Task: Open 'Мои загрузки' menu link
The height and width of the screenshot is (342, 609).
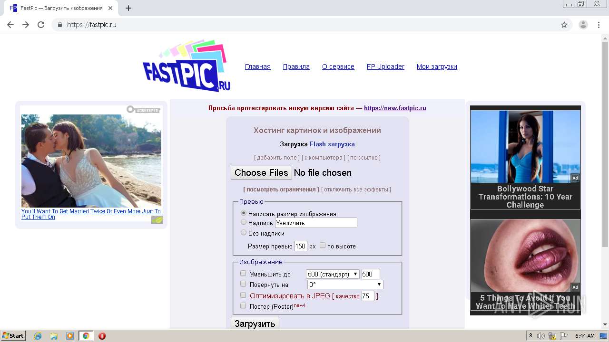Action: (437, 66)
